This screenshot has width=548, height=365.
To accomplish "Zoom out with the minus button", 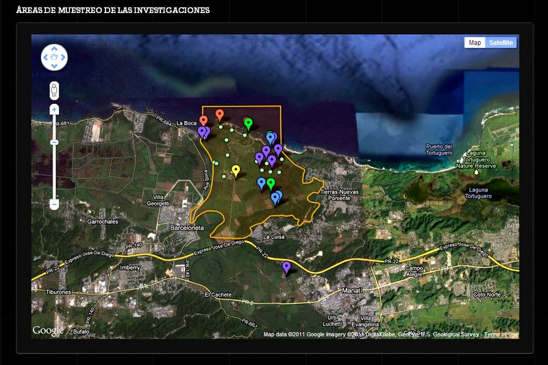I will point(54,204).
